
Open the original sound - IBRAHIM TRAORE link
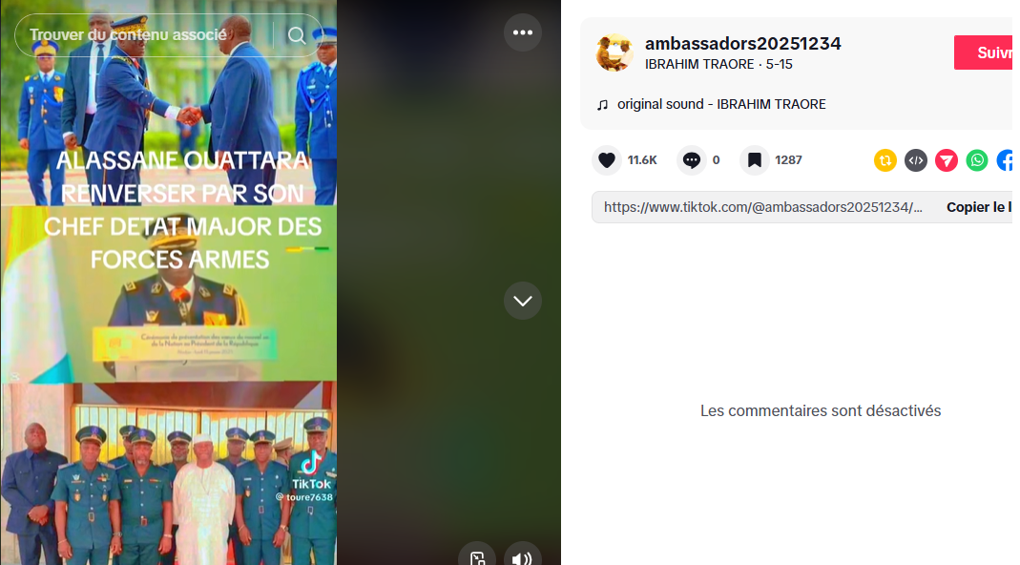pyautogui.click(x=721, y=104)
